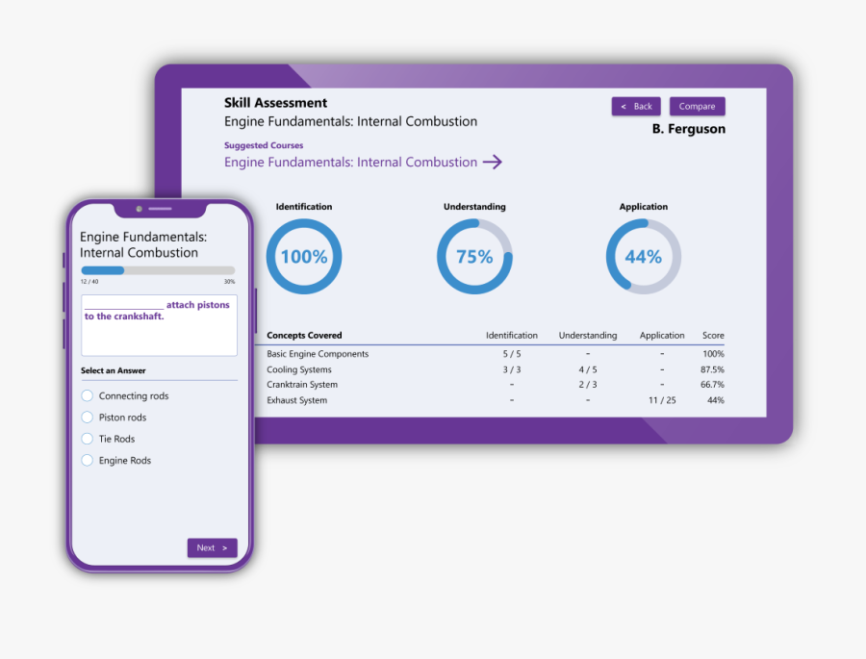866x659 pixels.
Task: Click the Back button on tablet
Action: coord(636,107)
